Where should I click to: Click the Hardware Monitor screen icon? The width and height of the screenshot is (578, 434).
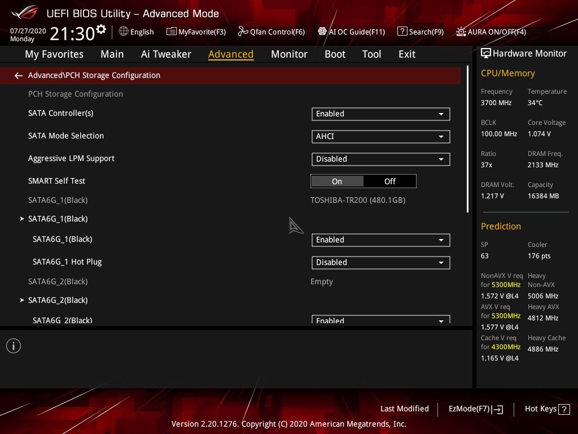tap(486, 54)
